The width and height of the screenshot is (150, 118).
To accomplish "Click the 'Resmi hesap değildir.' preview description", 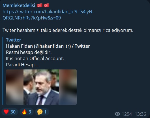I will tap(29, 52).
